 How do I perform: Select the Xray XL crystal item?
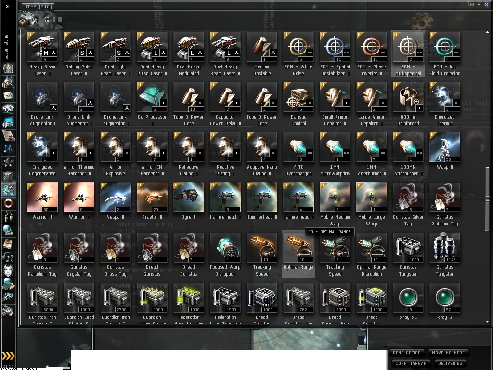[408, 301]
